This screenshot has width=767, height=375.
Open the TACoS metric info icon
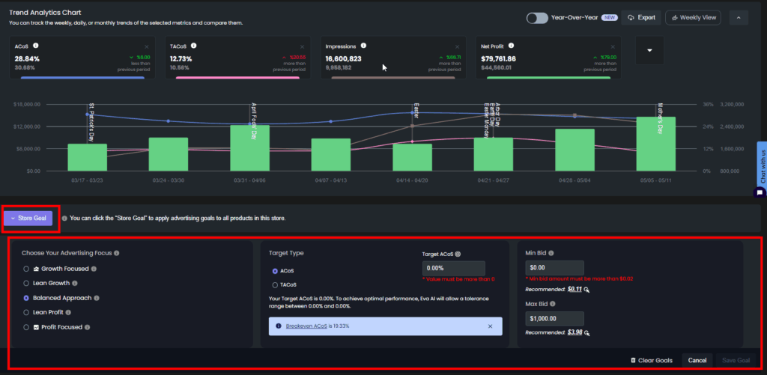(x=194, y=46)
